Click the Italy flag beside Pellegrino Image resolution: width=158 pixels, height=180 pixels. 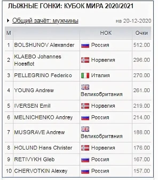click(85, 76)
